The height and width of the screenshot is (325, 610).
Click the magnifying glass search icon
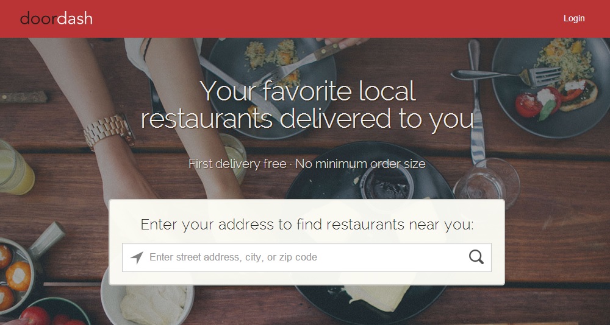tap(476, 257)
